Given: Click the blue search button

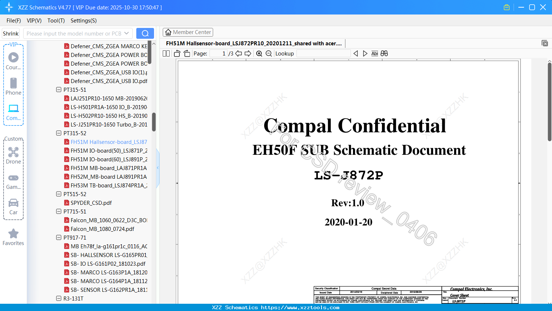Looking at the screenshot, I should 145,33.
